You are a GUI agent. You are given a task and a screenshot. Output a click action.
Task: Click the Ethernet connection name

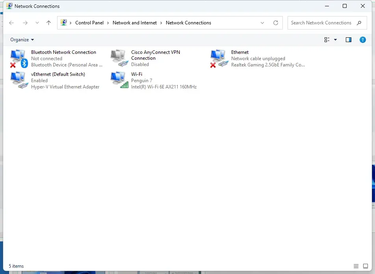pos(240,52)
